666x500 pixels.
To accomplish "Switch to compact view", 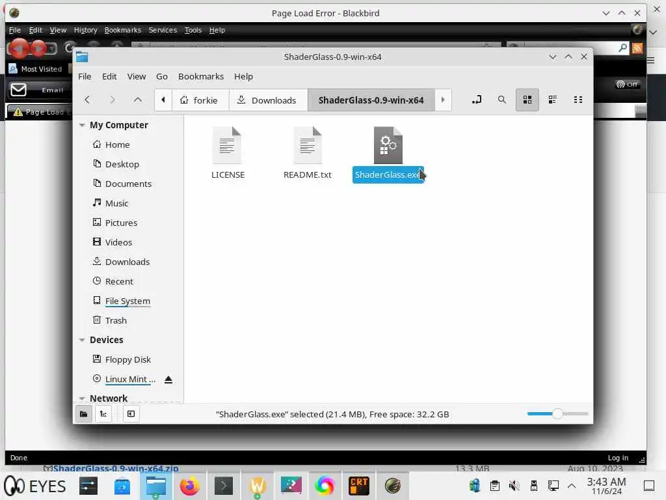I will coord(578,100).
